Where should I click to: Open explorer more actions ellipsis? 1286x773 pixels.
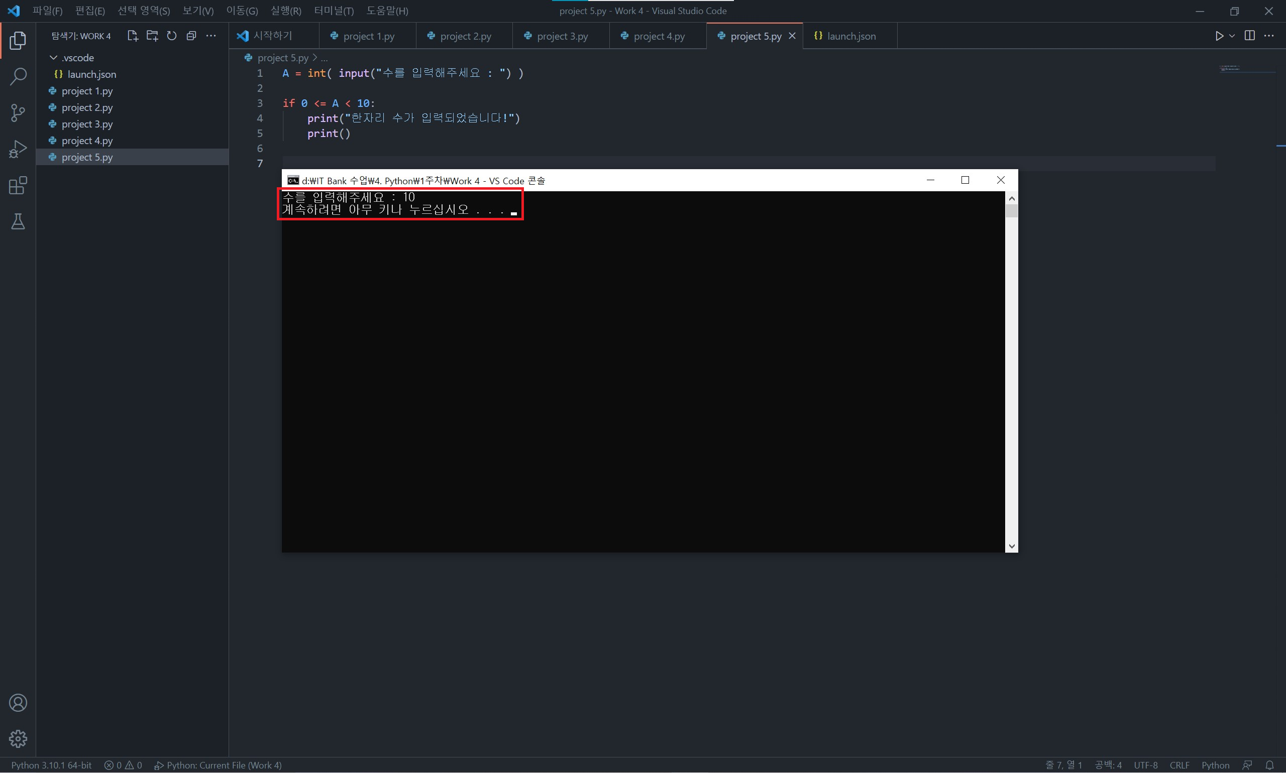pyautogui.click(x=211, y=36)
